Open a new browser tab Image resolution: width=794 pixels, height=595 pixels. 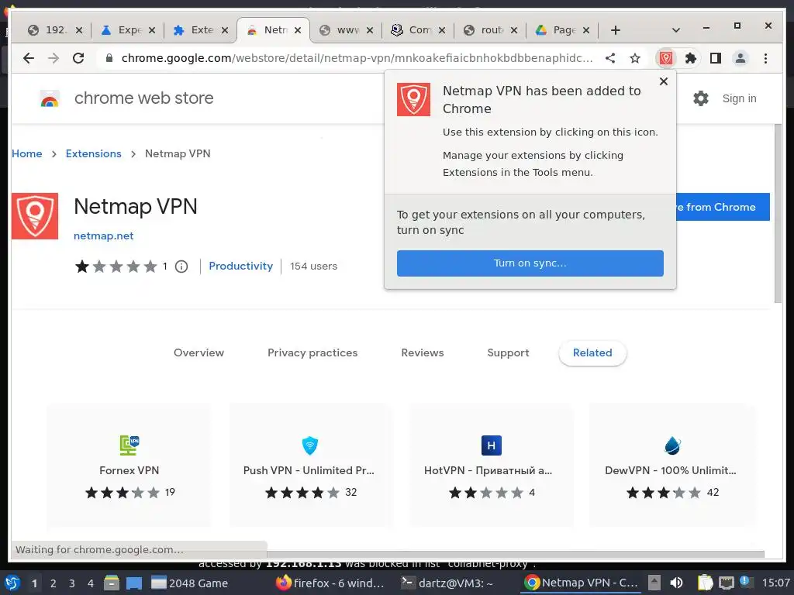pyautogui.click(x=615, y=30)
